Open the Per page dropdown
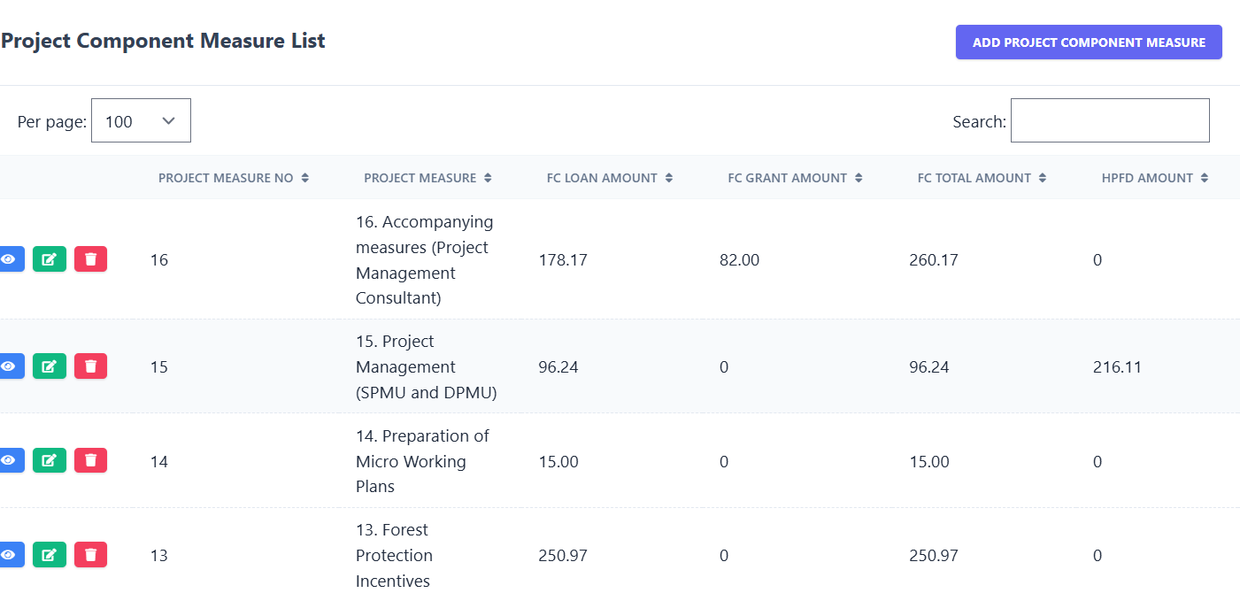 pyautogui.click(x=141, y=119)
